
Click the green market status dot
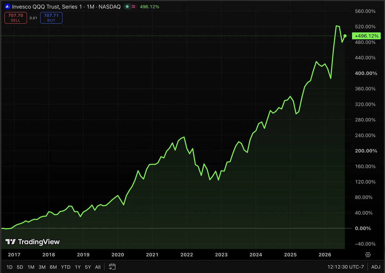point(128,6)
